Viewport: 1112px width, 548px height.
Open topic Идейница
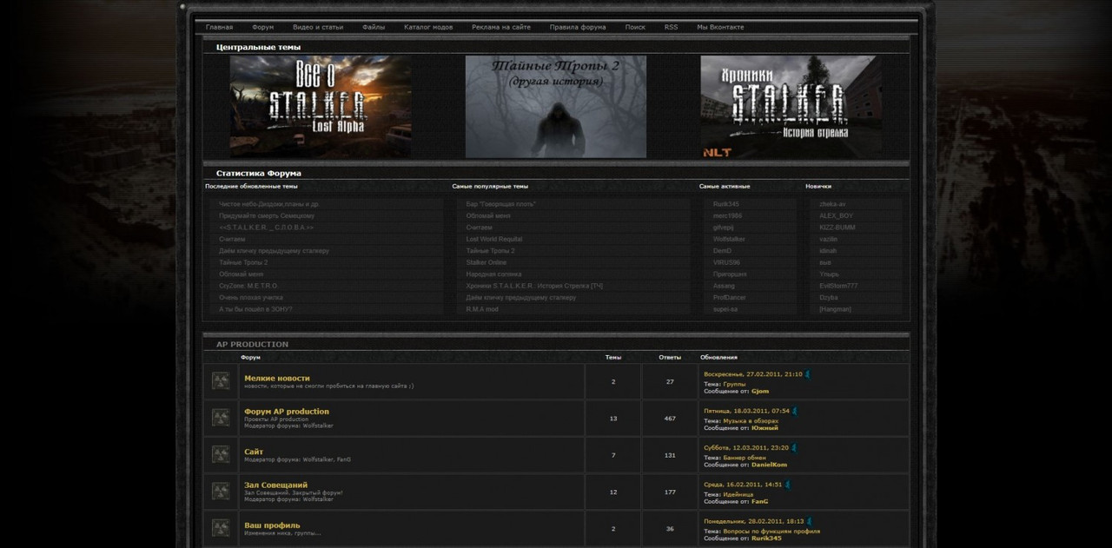click(738, 493)
